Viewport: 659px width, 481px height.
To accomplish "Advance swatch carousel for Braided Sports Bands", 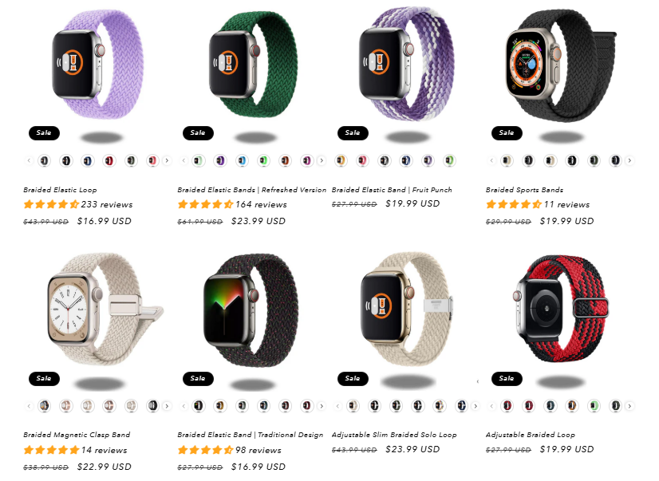I will coord(629,160).
